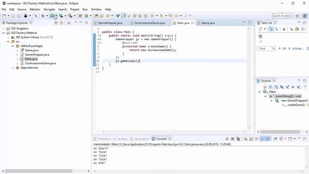
Task: Open the File menu
Action: point(4,9)
